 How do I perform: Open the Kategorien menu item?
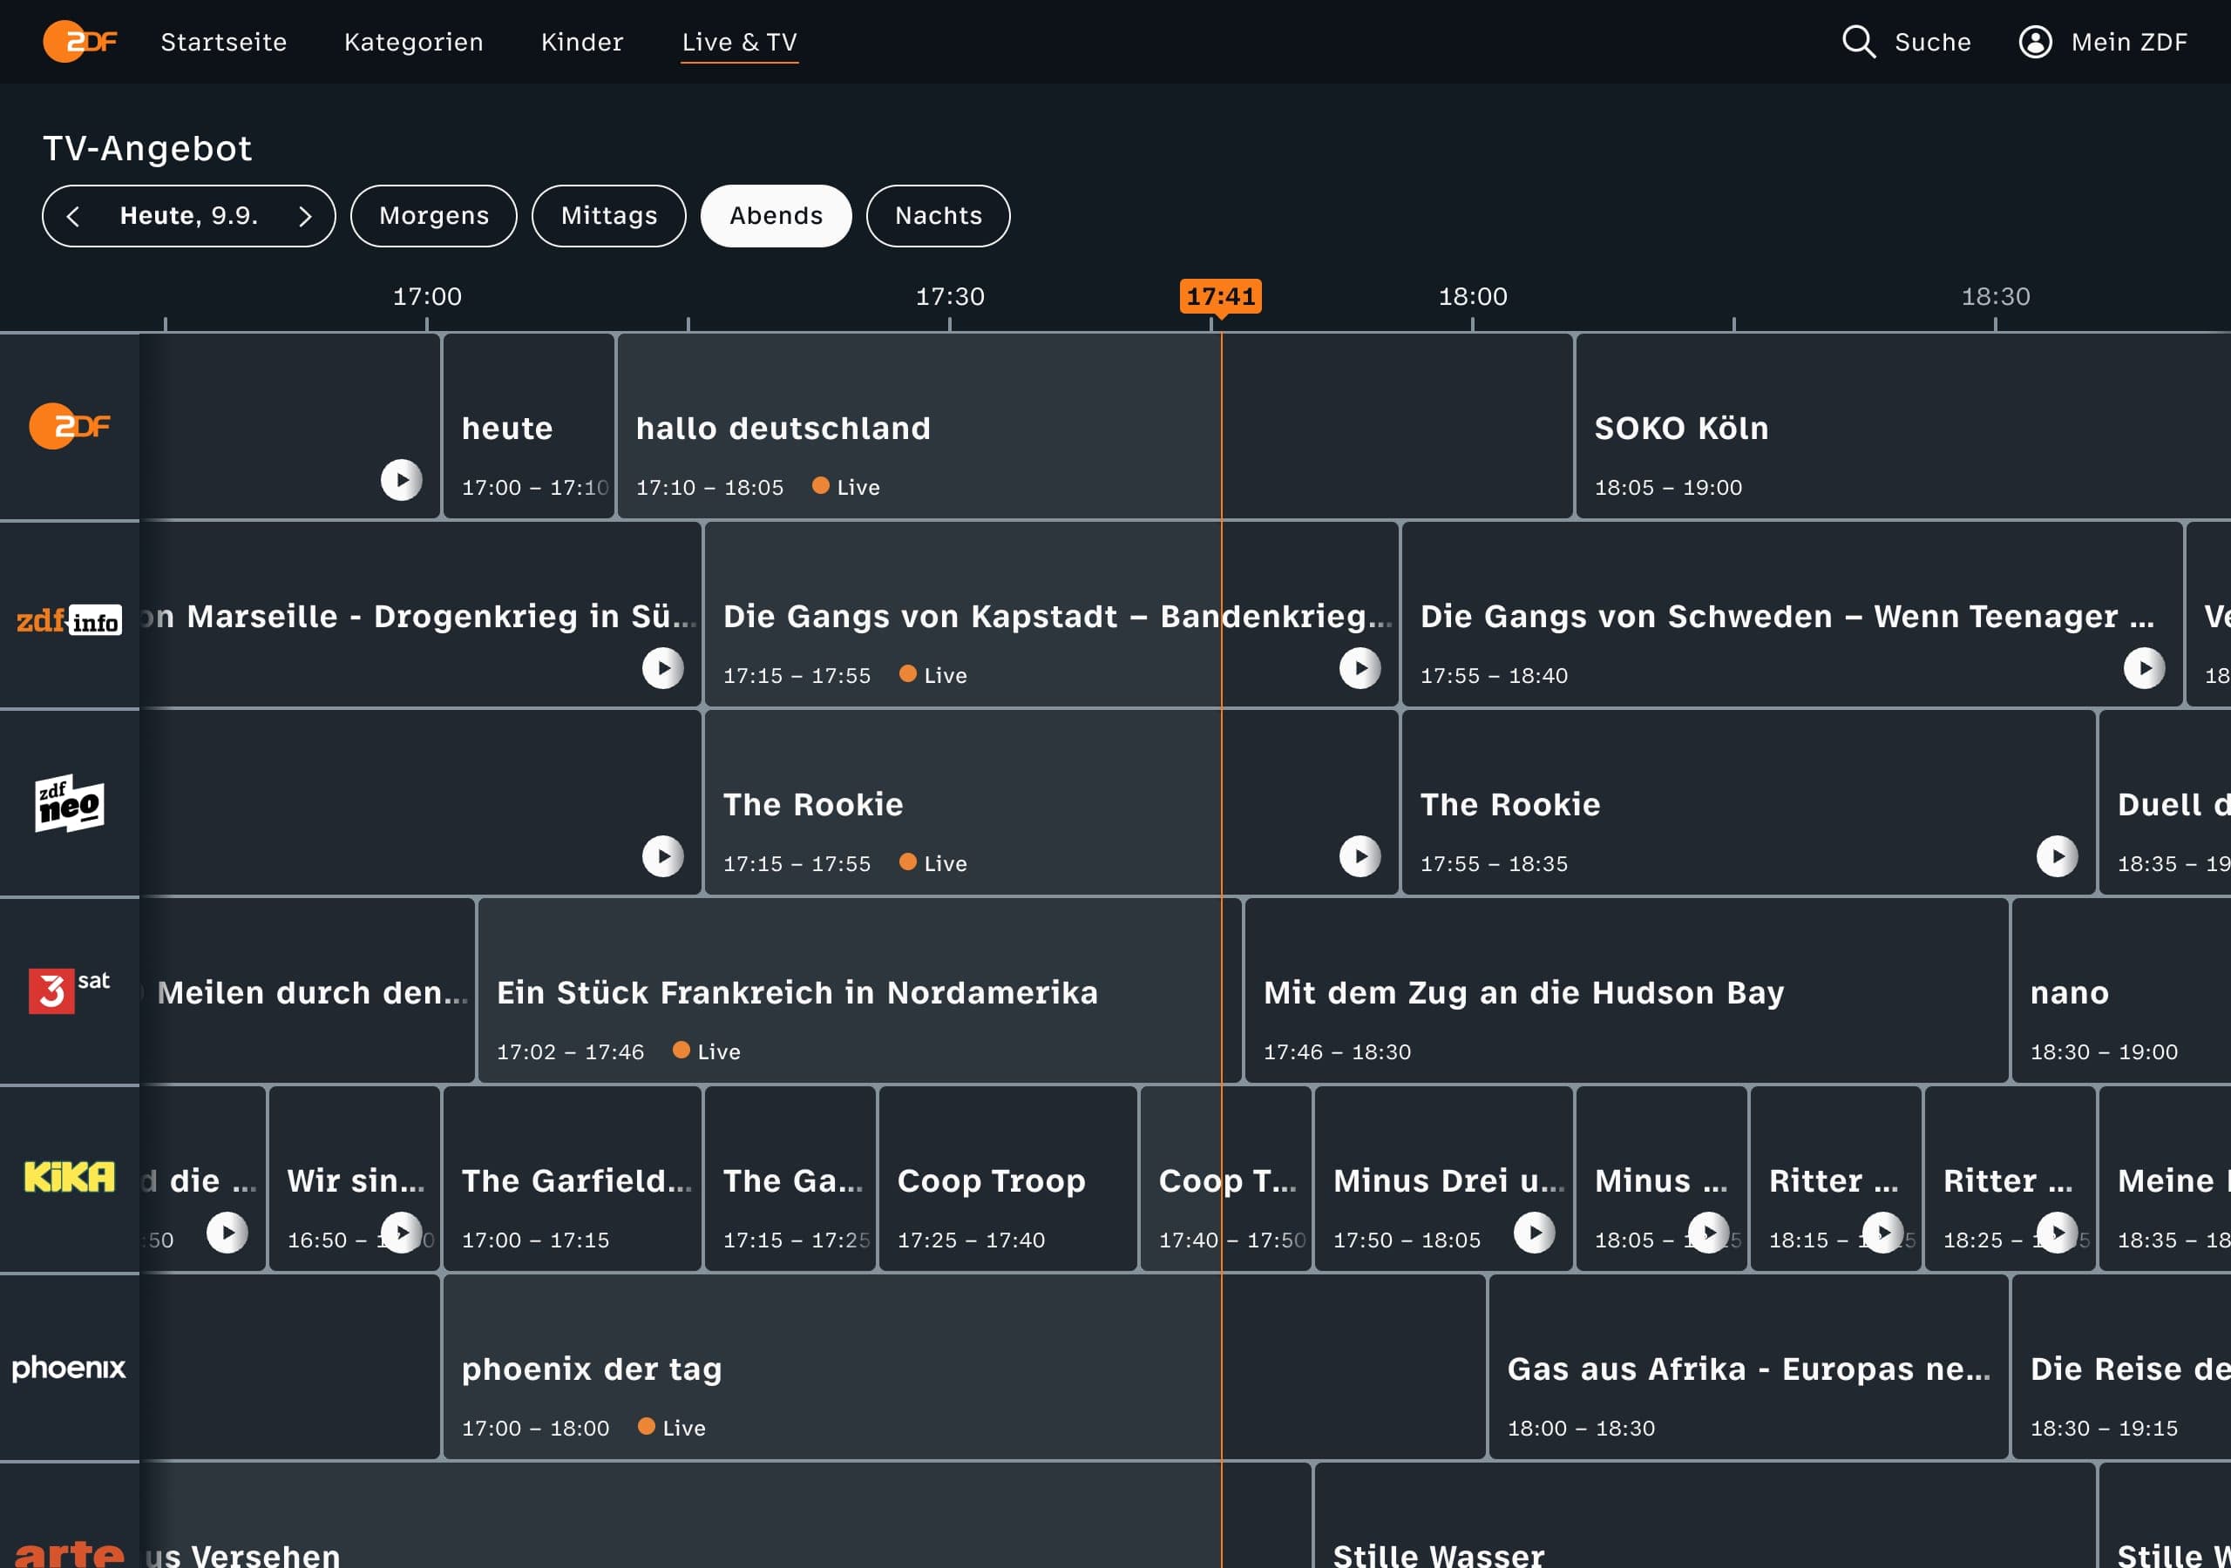(413, 42)
